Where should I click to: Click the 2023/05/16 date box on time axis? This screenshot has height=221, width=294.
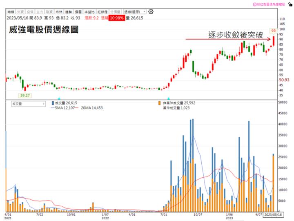tap(273, 214)
